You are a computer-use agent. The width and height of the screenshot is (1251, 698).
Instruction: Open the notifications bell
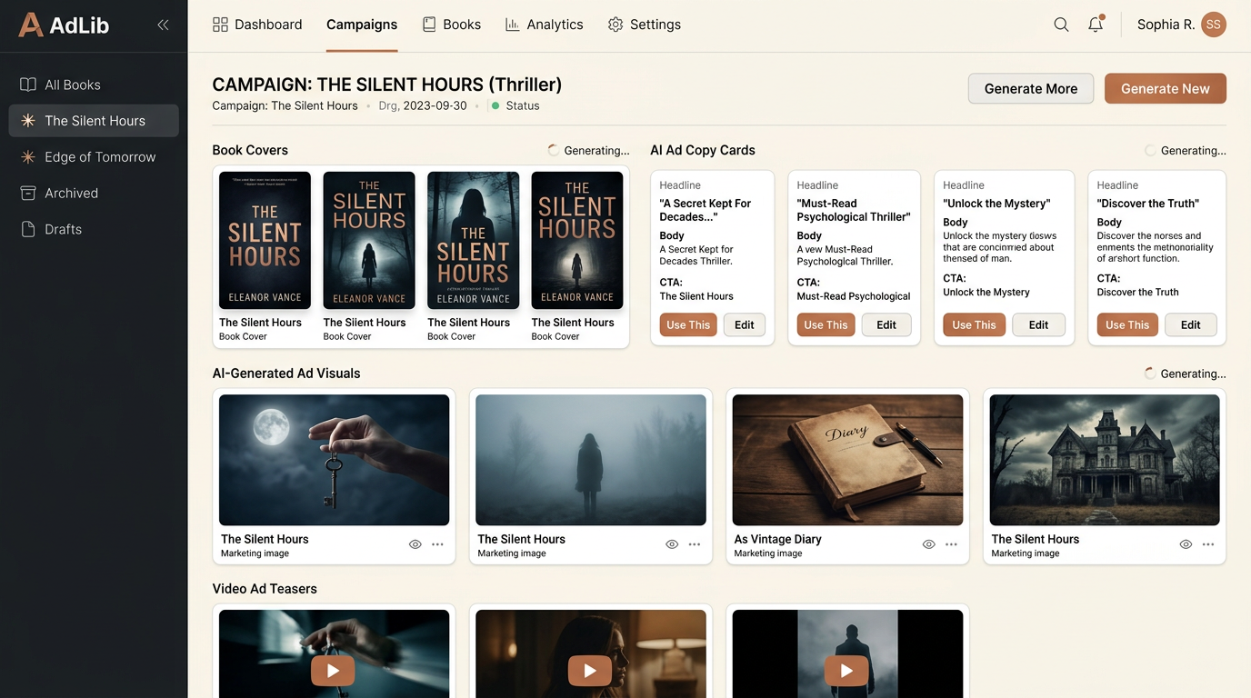pyautogui.click(x=1096, y=25)
